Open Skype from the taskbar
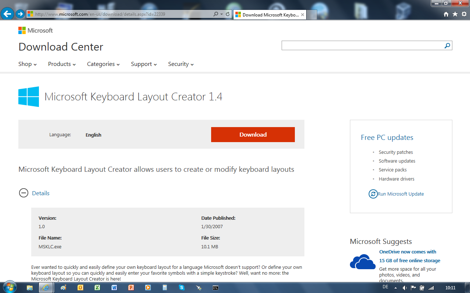This screenshot has width=470, height=293. pyautogui.click(x=182, y=288)
